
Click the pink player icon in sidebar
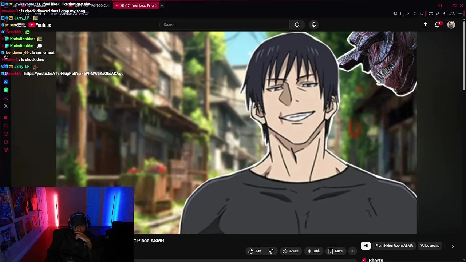click(x=6, y=118)
